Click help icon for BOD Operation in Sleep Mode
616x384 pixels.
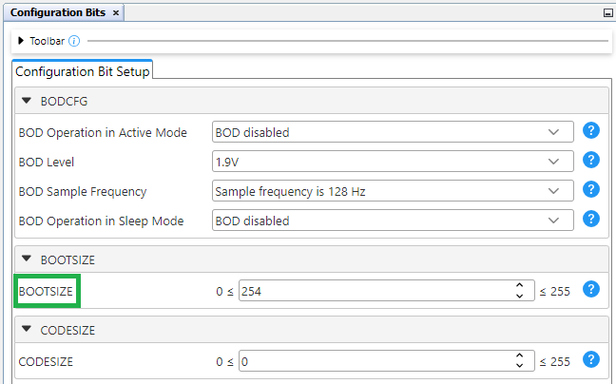coord(590,220)
